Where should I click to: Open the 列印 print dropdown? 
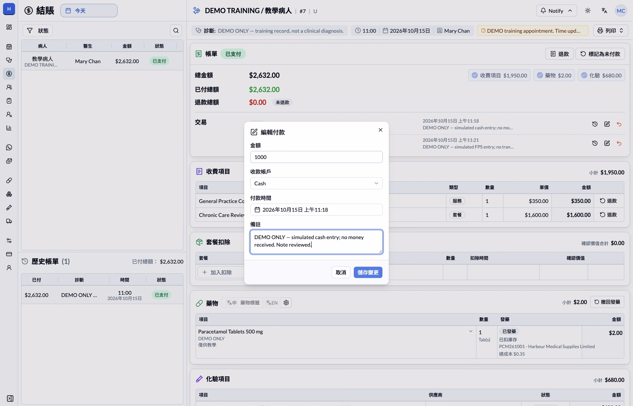[610, 30]
